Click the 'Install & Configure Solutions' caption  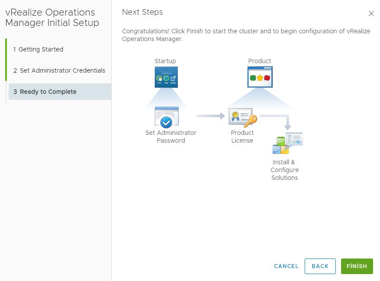coord(284,170)
